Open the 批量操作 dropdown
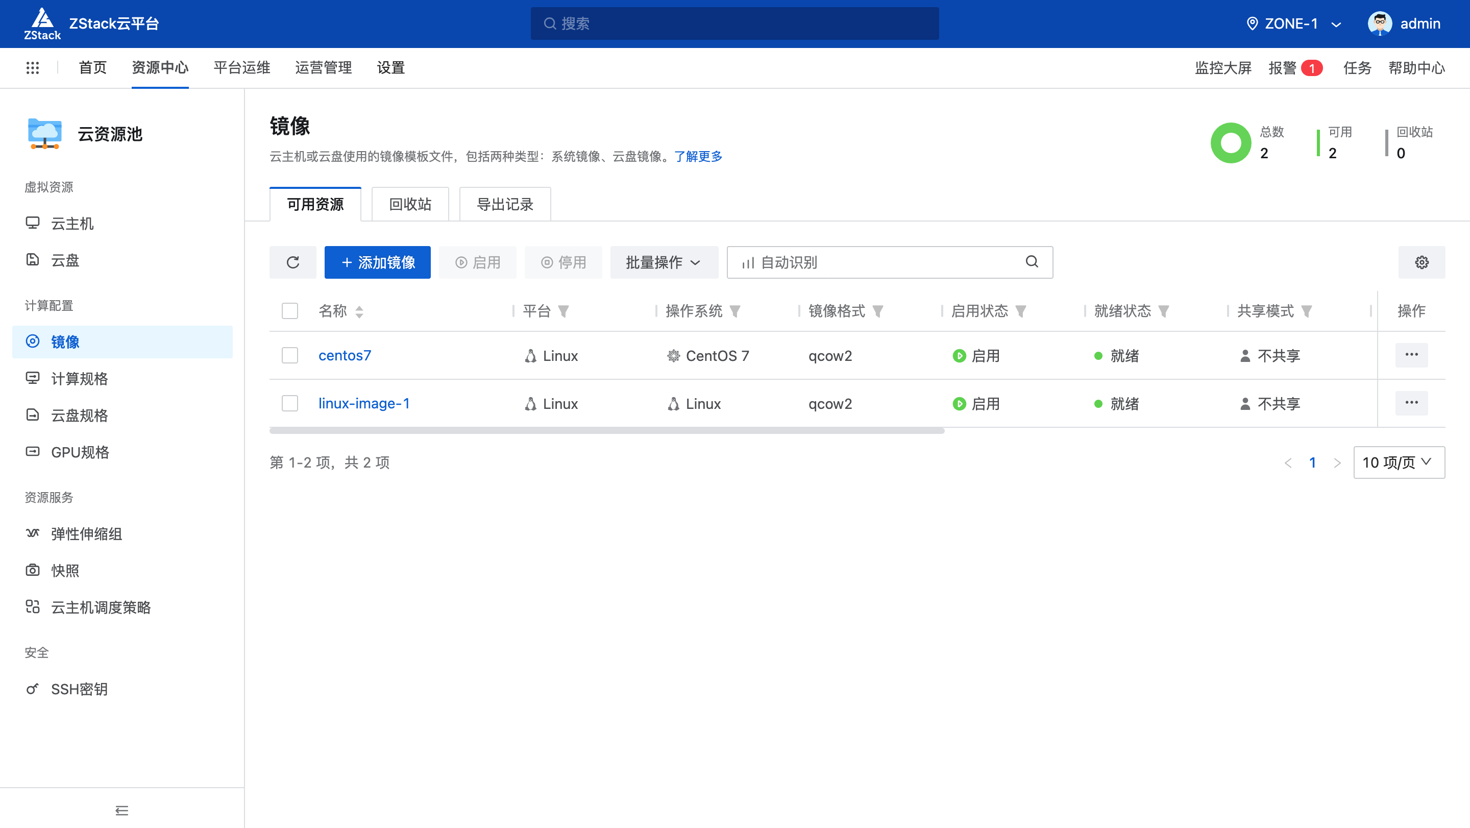 [663, 262]
